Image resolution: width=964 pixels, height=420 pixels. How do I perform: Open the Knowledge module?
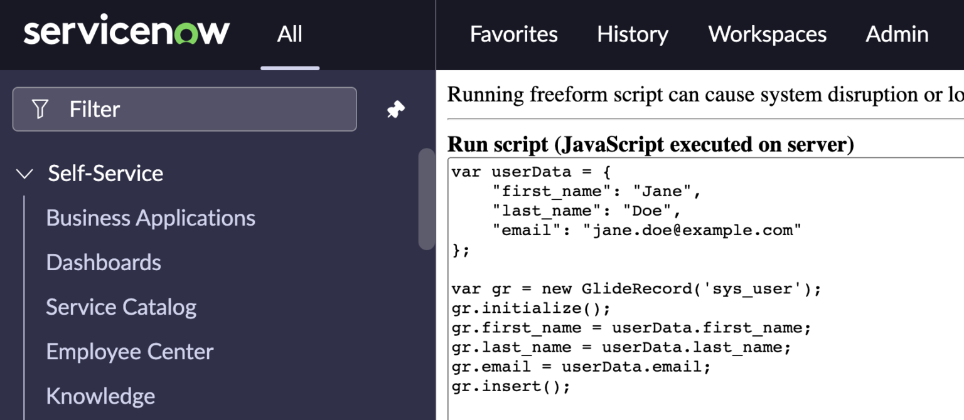100,396
